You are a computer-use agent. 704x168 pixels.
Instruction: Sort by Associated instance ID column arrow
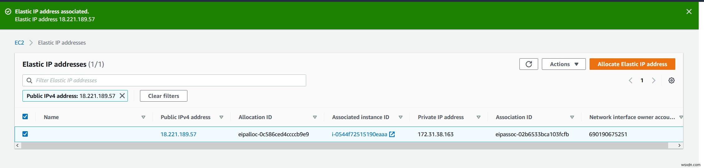point(401,117)
